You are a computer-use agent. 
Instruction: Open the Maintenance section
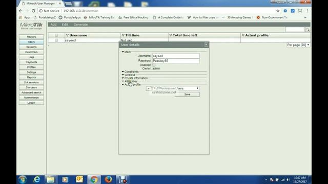[31, 98]
